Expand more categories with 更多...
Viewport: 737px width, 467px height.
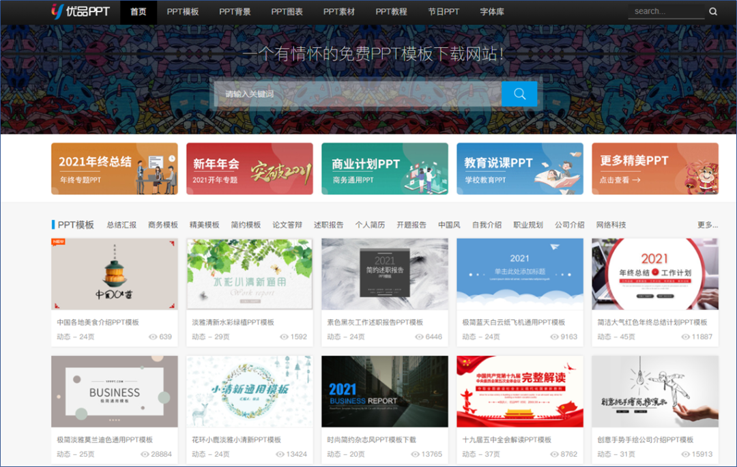pyautogui.click(x=708, y=225)
